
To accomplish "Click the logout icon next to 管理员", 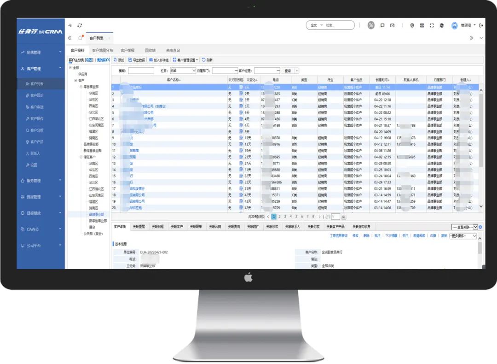I will point(481,25).
